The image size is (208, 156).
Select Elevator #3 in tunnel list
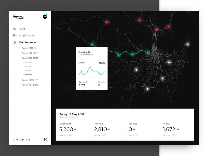pos(28,70)
